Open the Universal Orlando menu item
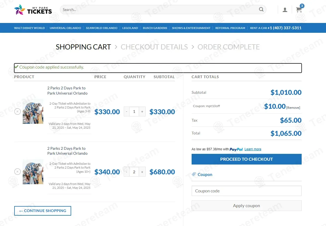The height and width of the screenshot is (226, 326). point(65,28)
